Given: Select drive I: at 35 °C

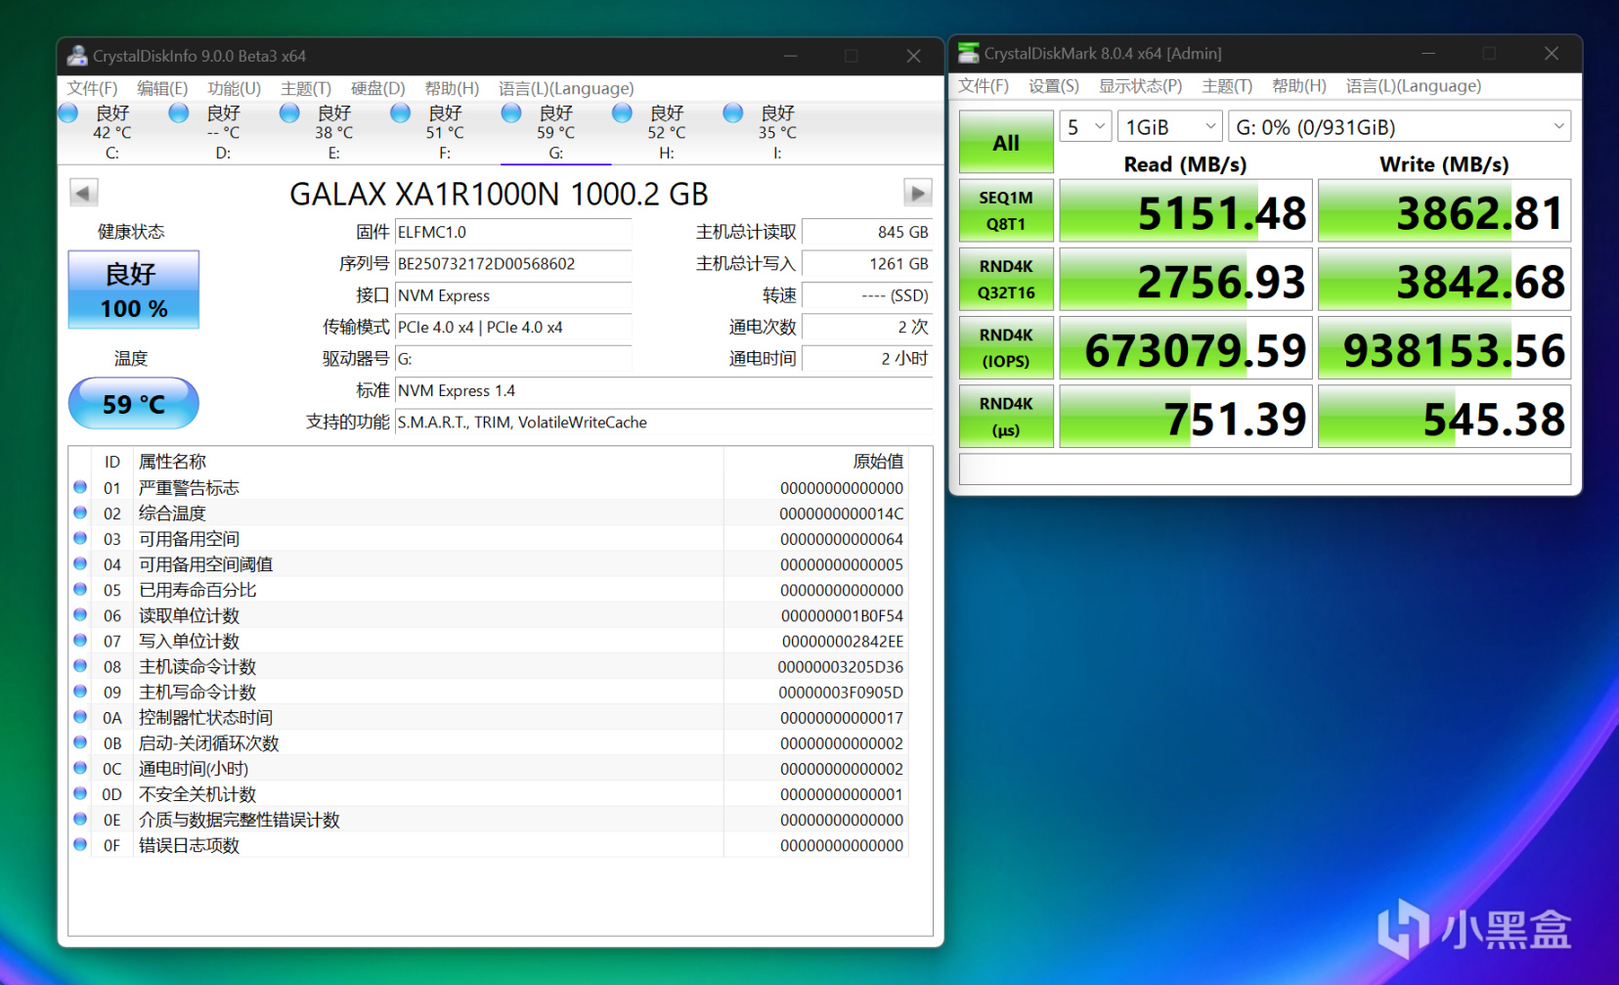Looking at the screenshot, I should (x=776, y=131).
